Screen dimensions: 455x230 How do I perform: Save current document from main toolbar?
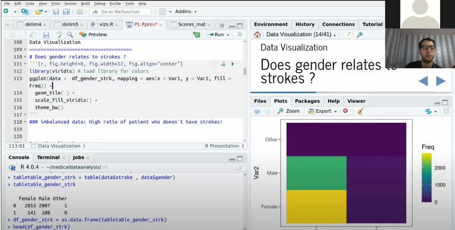point(56,12)
